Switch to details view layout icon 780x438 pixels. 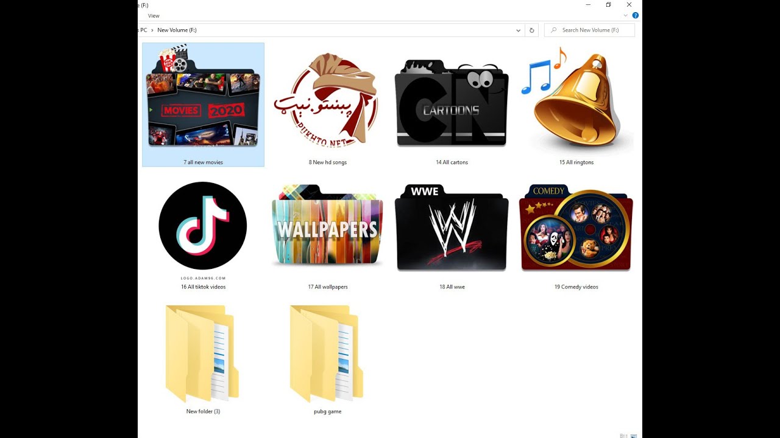623,436
